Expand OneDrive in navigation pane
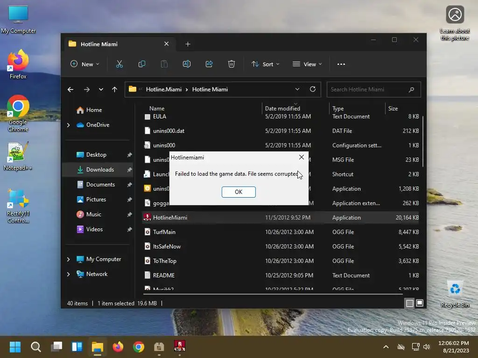The width and height of the screenshot is (478, 358). pos(69,125)
